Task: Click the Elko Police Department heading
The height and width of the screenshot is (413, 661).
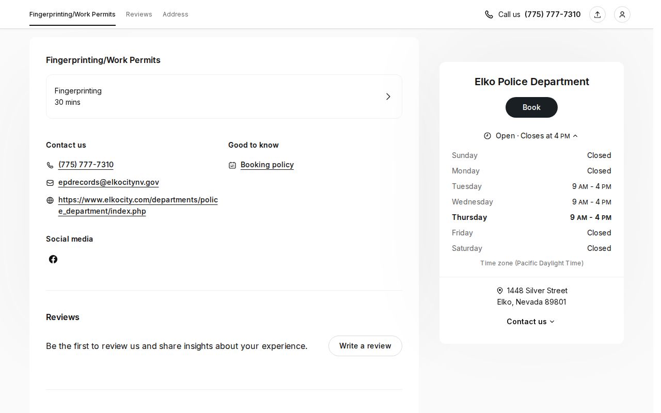Action: click(531, 82)
